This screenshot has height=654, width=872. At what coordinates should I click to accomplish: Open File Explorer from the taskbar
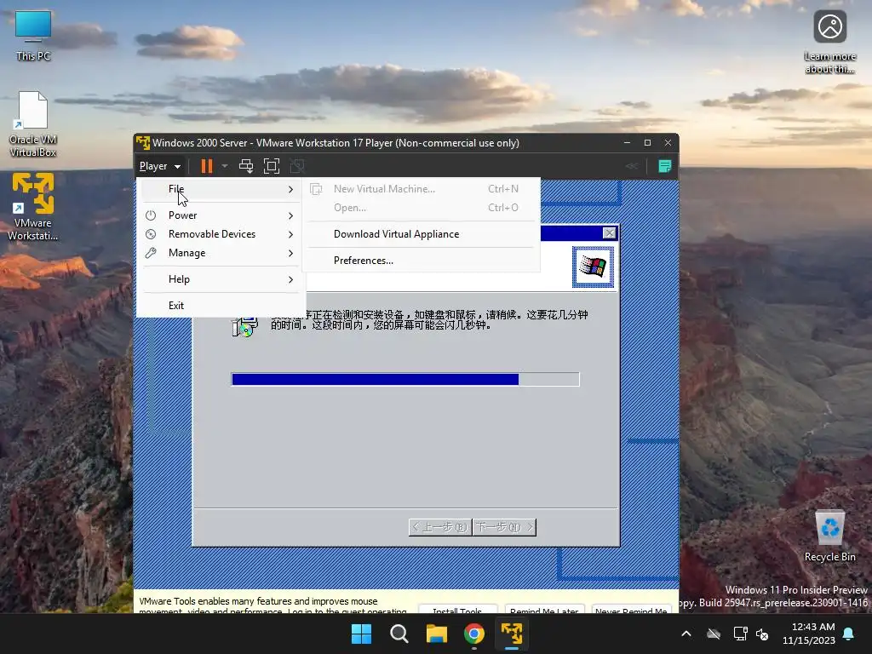[x=437, y=634]
